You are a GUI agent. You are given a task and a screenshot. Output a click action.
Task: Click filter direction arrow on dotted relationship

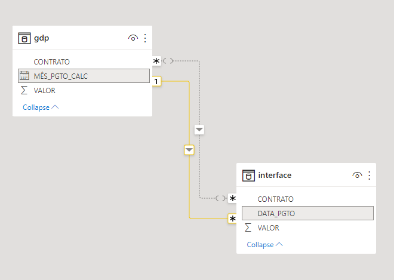(x=199, y=130)
